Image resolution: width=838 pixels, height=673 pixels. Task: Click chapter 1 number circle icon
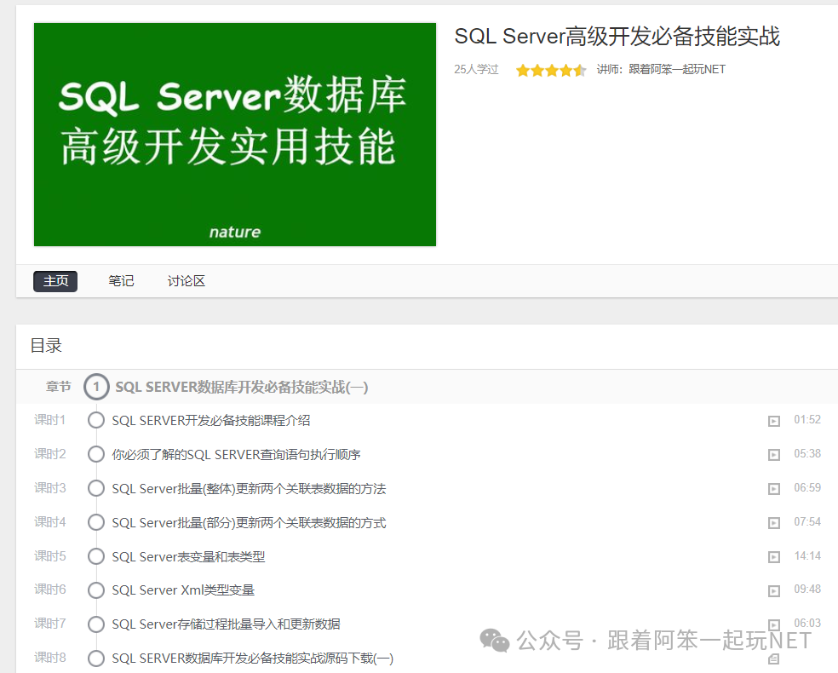click(x=96, y=387)
